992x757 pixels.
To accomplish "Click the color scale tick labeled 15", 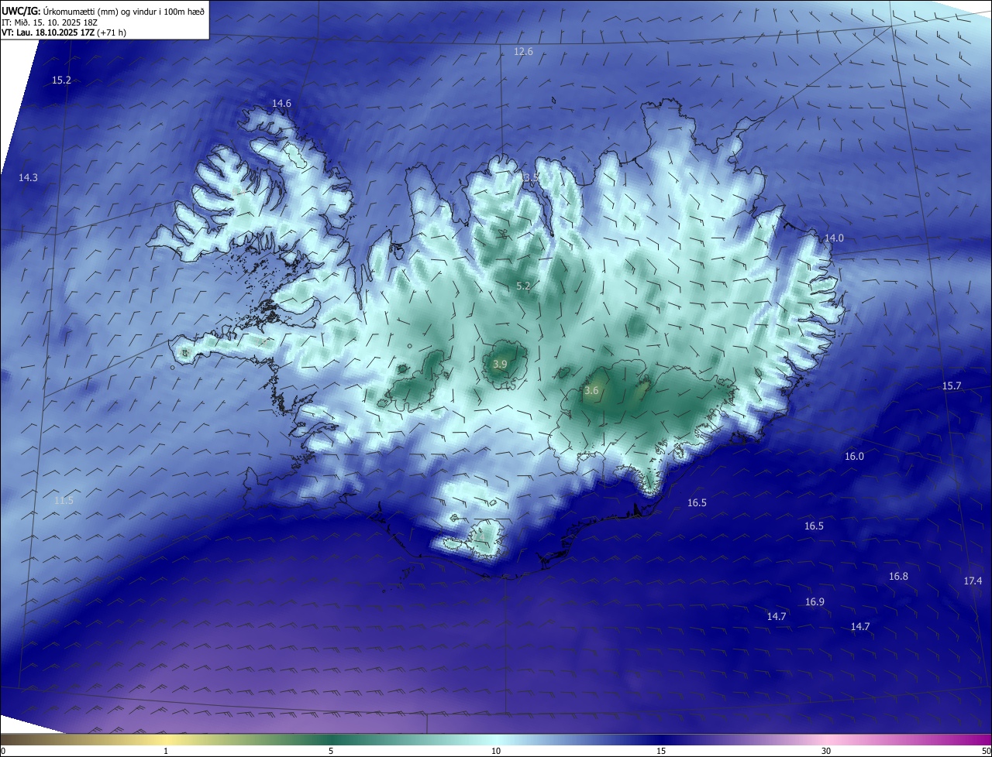I will [x=661, y=751].
